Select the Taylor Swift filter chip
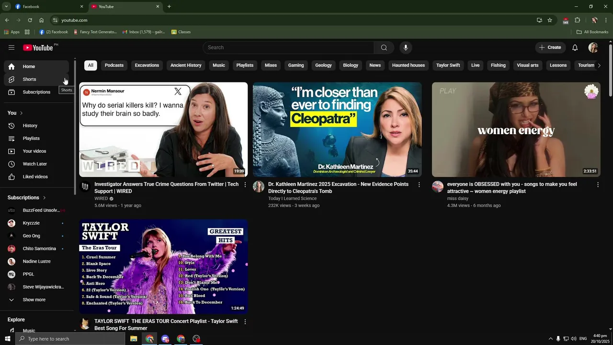Image resolution: width=613 pixels, height=345 pixels. pos(448,65)
